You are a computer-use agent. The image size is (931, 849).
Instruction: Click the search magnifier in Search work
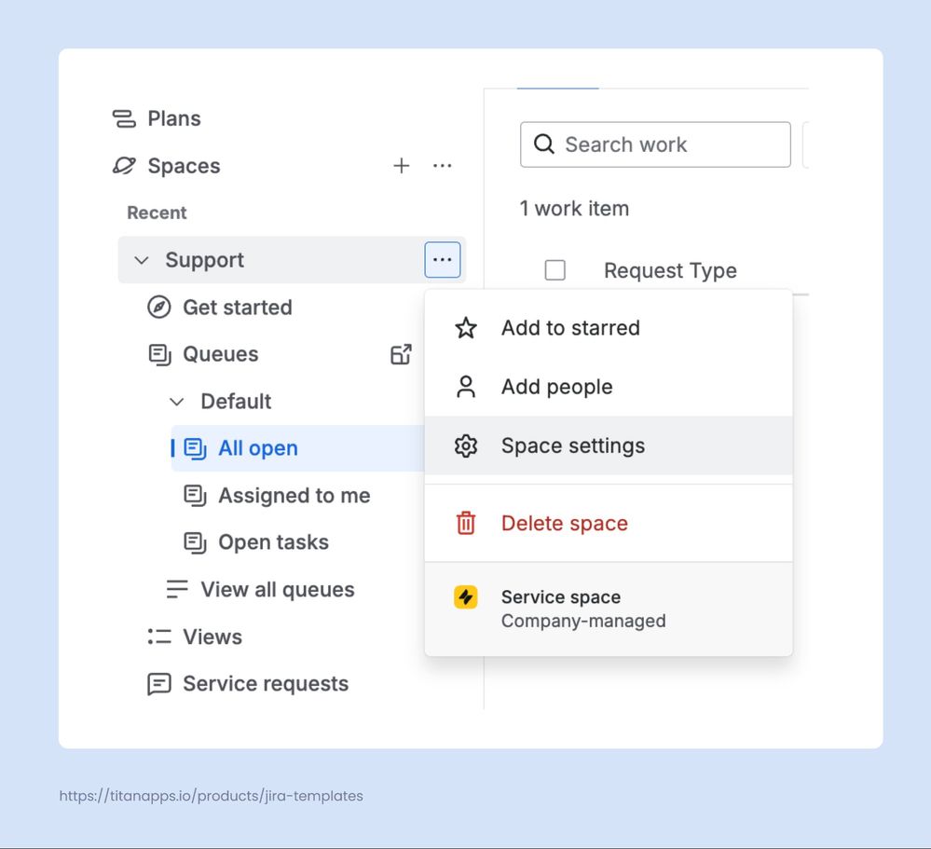(x=543, y=144)
